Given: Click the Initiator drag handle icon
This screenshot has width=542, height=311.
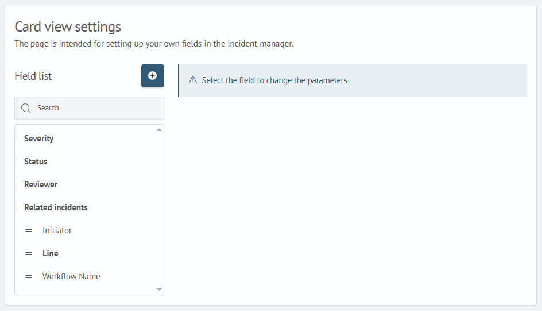Looking at the screenshot, I should [x=29, y=231].
